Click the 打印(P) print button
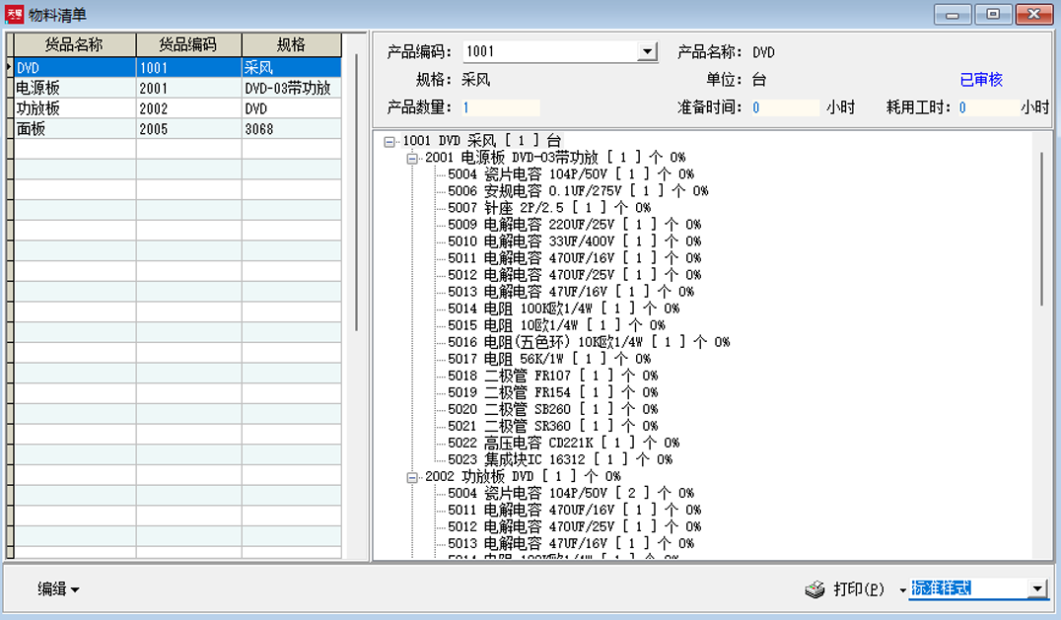This screenshot has height=620, width=1061. tap(858, 588)
